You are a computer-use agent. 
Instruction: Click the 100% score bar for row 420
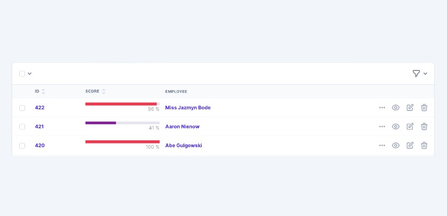point(122,142)
